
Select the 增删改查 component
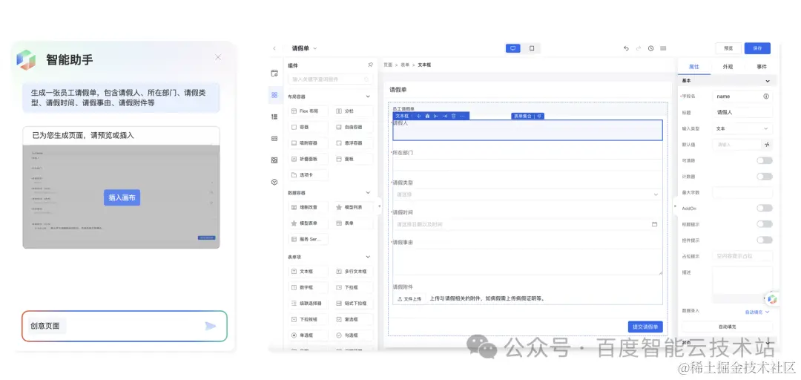(x=308, y=207)
